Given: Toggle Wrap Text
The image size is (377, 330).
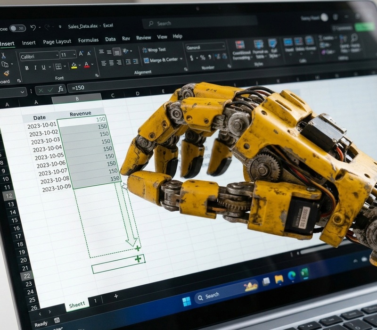Looking at the screenshot, I should point(154,50).
